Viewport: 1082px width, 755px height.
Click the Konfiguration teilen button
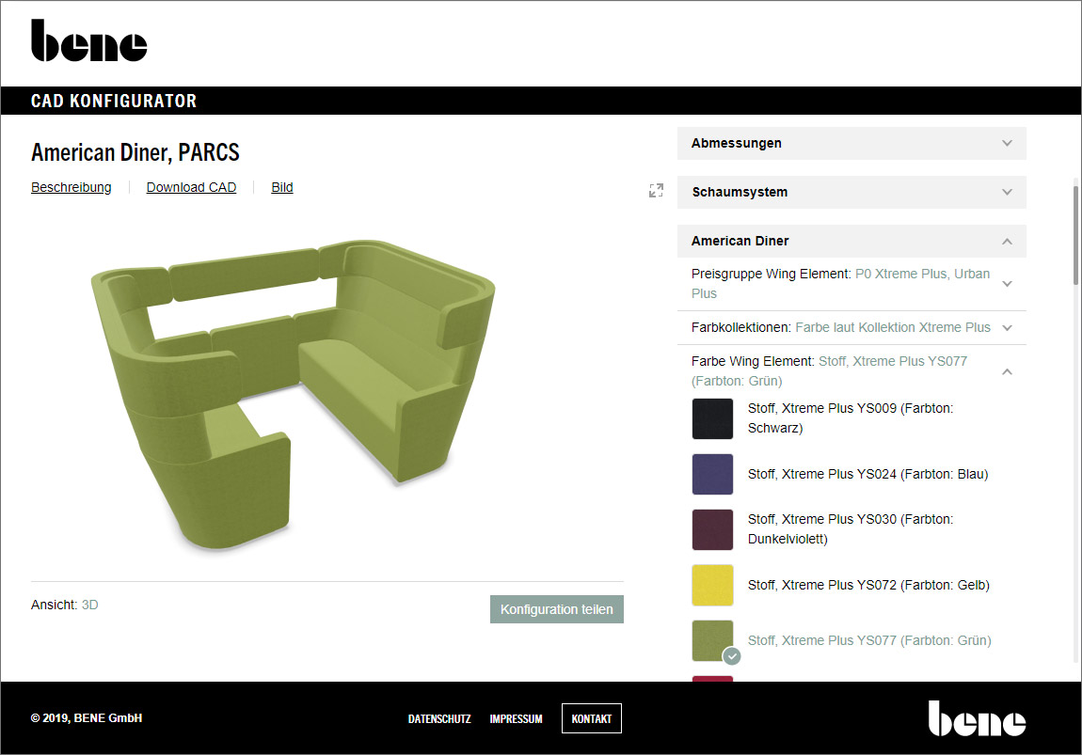click(557, 609)
